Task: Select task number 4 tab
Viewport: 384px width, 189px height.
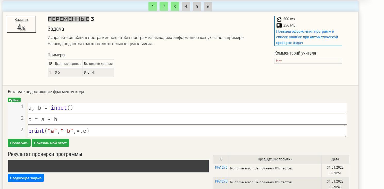Action: 186,7
